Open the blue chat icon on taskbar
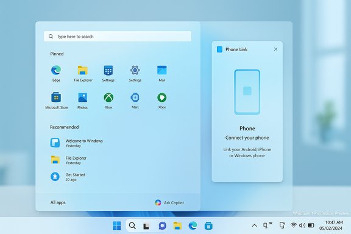351x234 pixels. tap(162, 225)
